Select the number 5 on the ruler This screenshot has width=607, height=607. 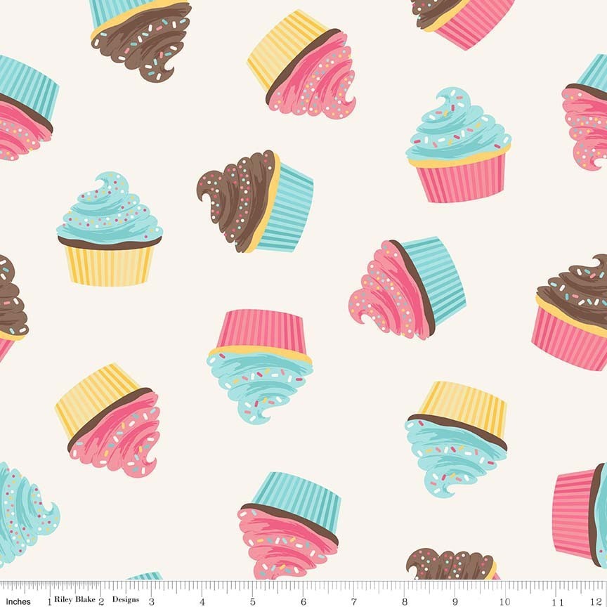253,601
